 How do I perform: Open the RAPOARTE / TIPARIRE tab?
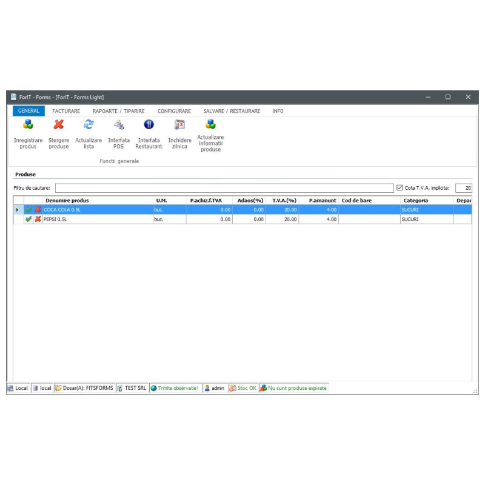click(x=118, y=112)
